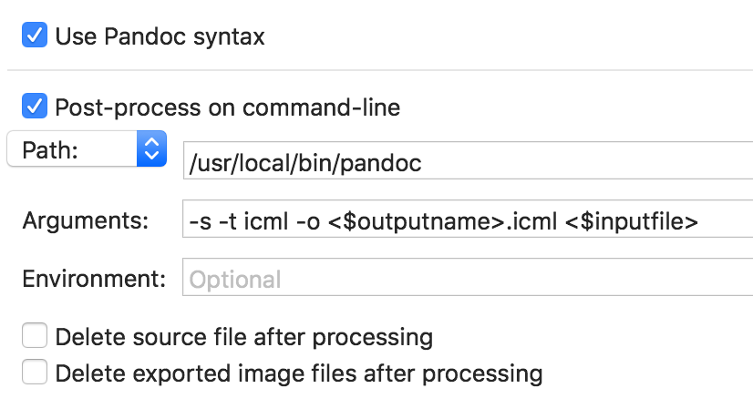Click into the Arguments text field
Screen dimensions: 753x419
click(x=468, y=219)
